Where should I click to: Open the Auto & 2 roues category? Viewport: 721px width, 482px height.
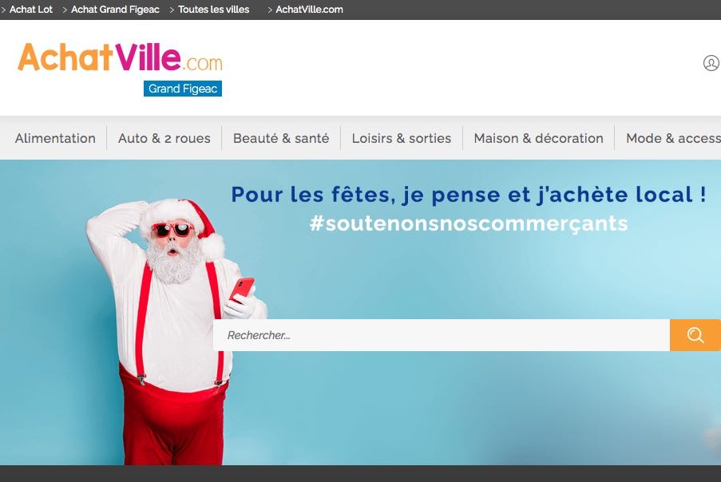pyautogui.click(x=164, y=138)
